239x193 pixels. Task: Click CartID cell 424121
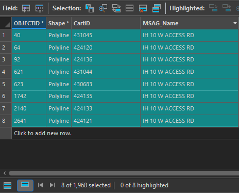(106, 121)
